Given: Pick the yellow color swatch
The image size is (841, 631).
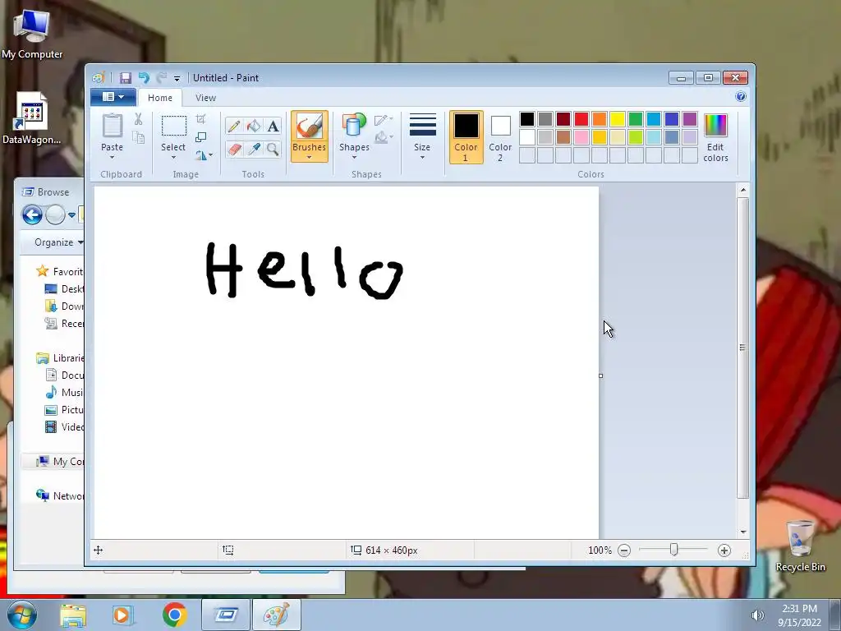Looking at the screenshot, I should click(x=618, y=119).
